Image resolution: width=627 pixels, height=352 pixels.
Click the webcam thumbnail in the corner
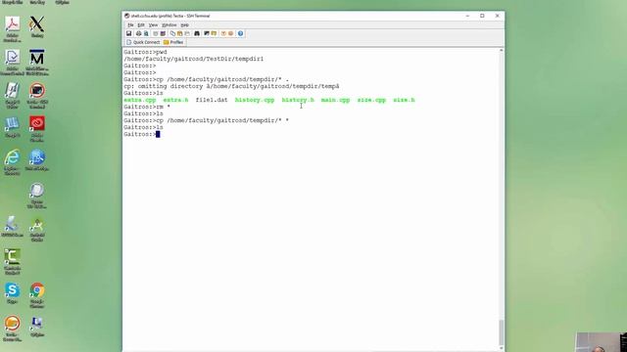pos(602,342)
